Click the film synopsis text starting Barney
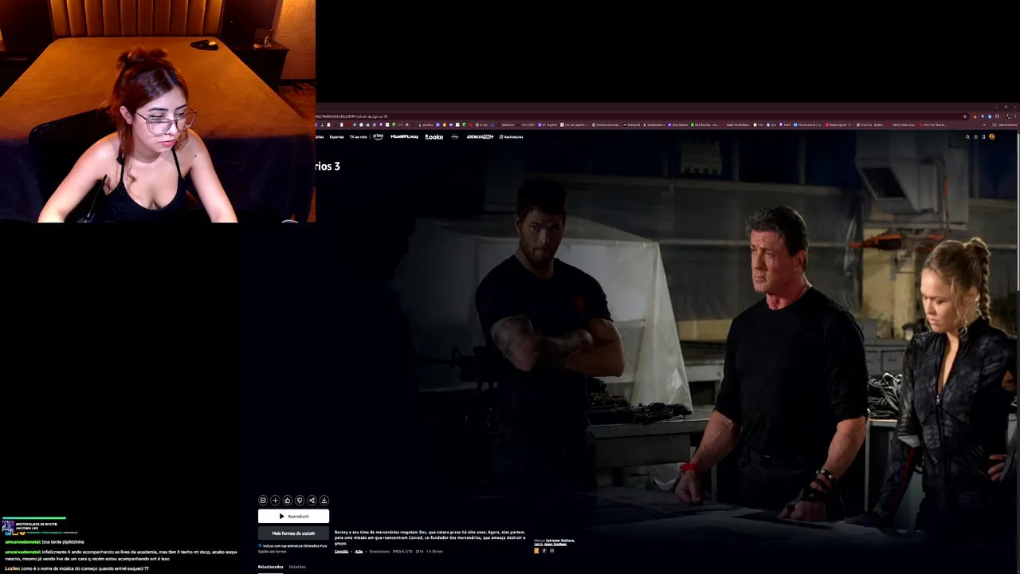The image size is (1020, 574). (x=430, y=538)
